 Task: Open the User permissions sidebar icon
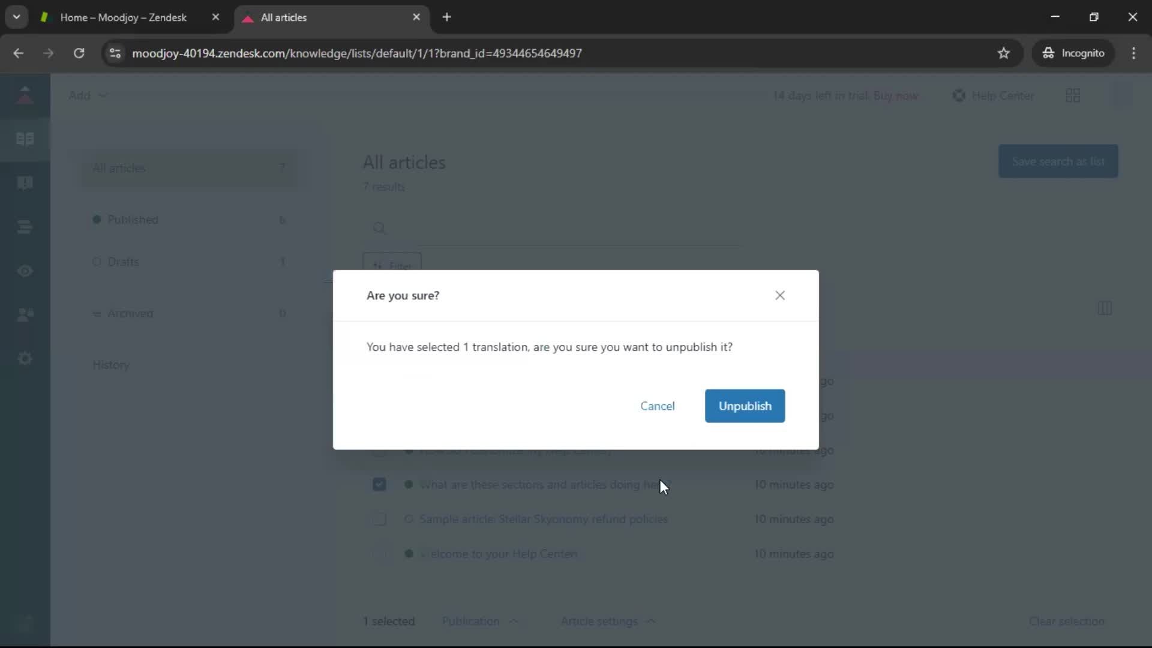point(25,314)
